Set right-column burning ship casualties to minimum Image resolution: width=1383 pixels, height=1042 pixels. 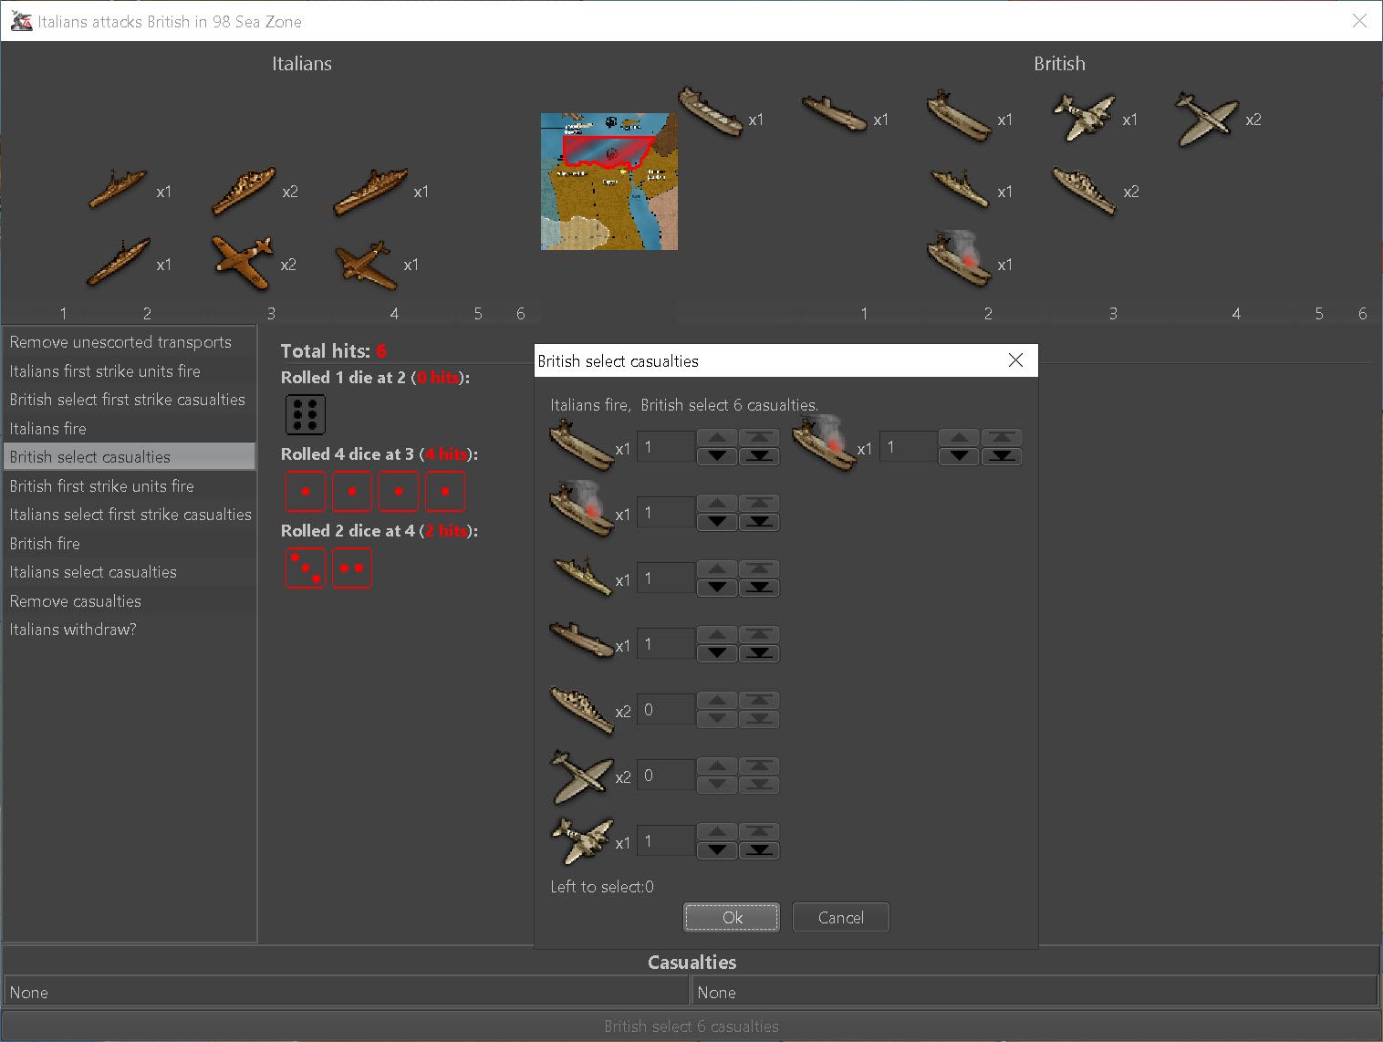[x=1002, y=456]
